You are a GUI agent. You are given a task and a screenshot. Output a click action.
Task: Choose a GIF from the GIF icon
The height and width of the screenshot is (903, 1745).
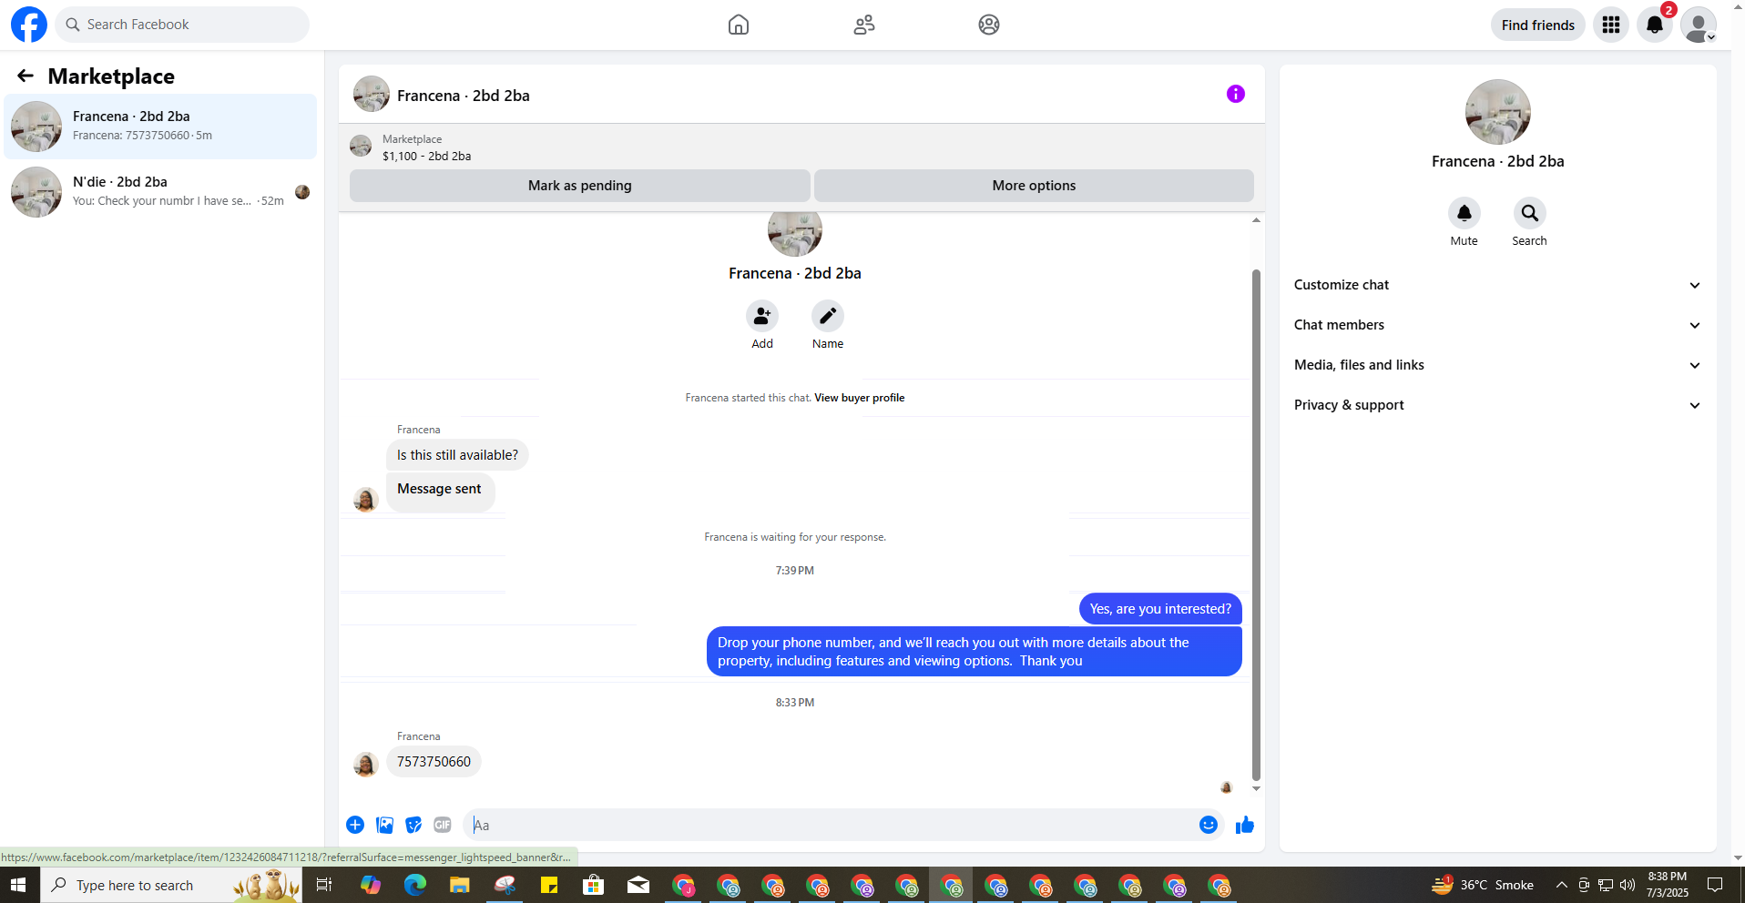coord(443,825)
